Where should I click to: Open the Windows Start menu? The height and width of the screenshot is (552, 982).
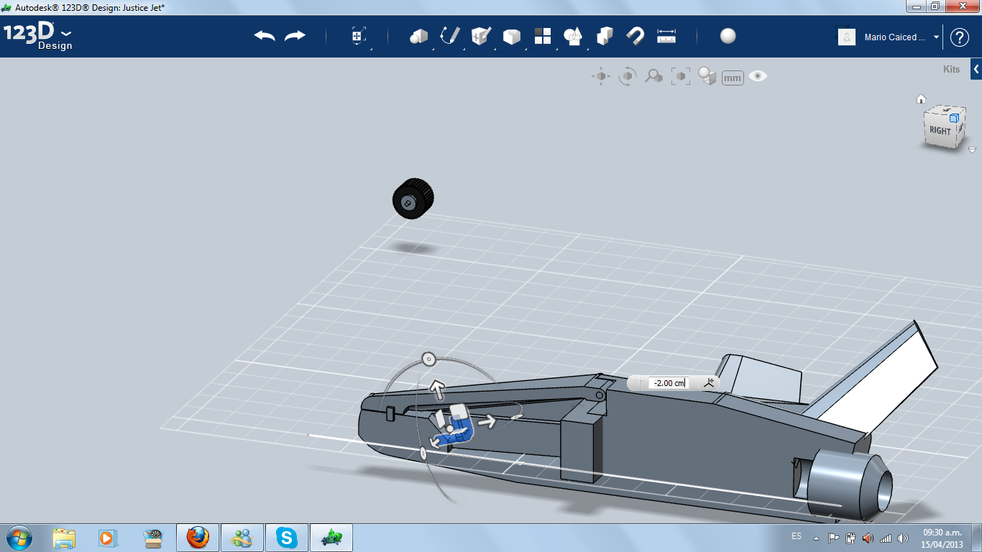(x=18, y=538)
